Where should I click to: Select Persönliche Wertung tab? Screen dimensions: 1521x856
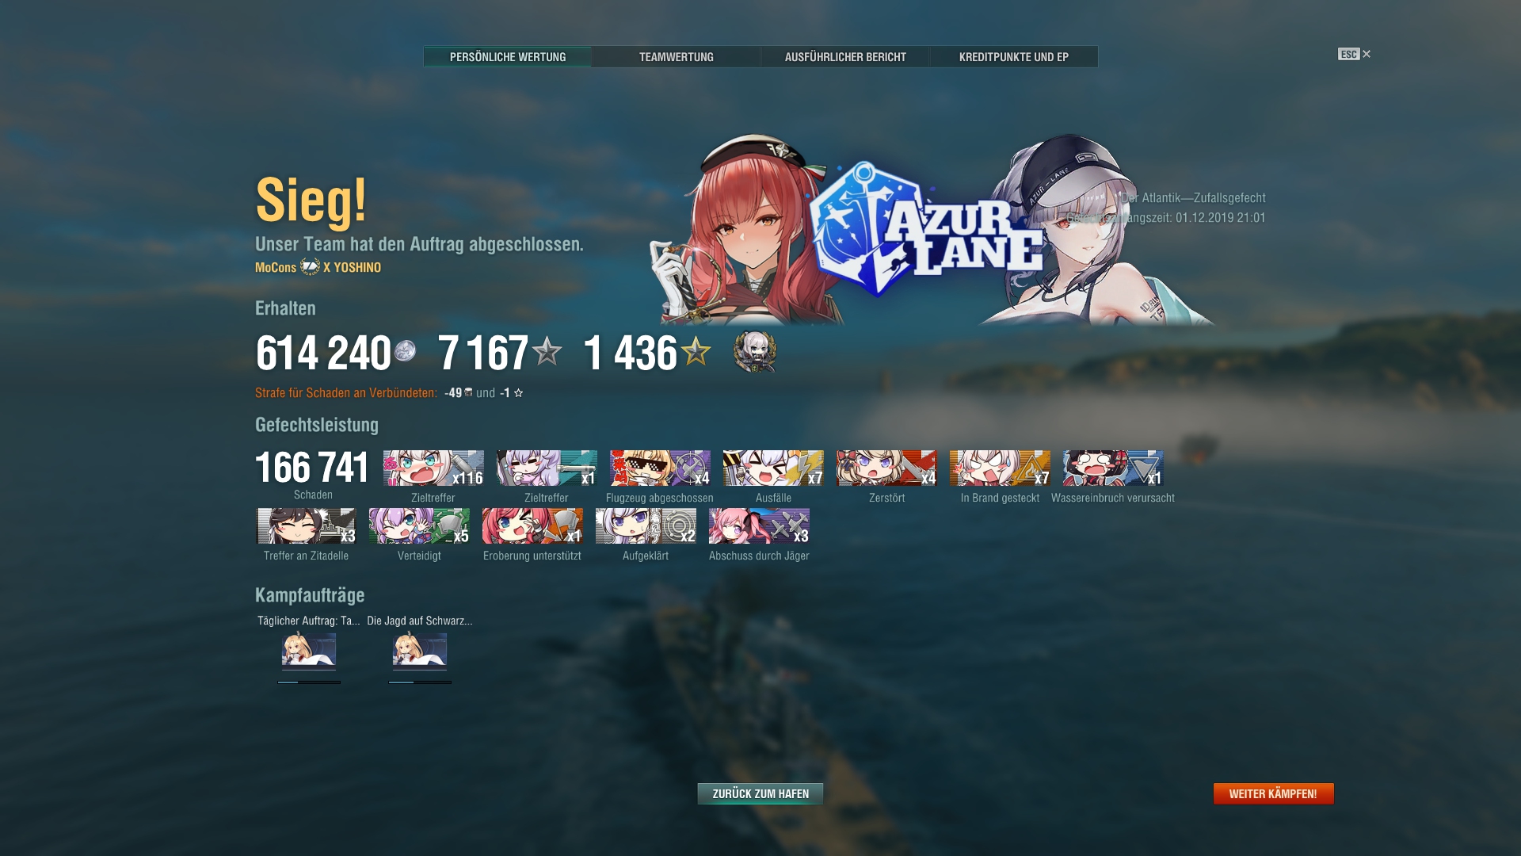coord(507,57)
